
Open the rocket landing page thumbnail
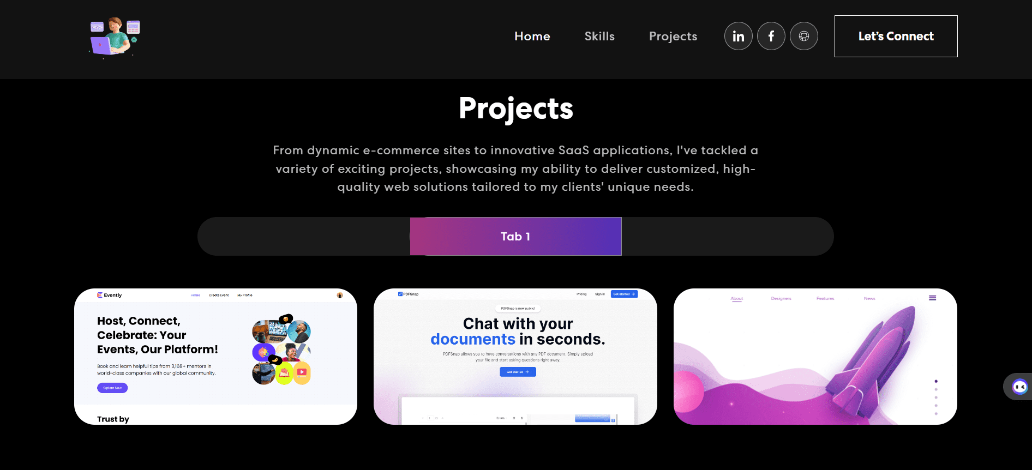pos(815,357)
